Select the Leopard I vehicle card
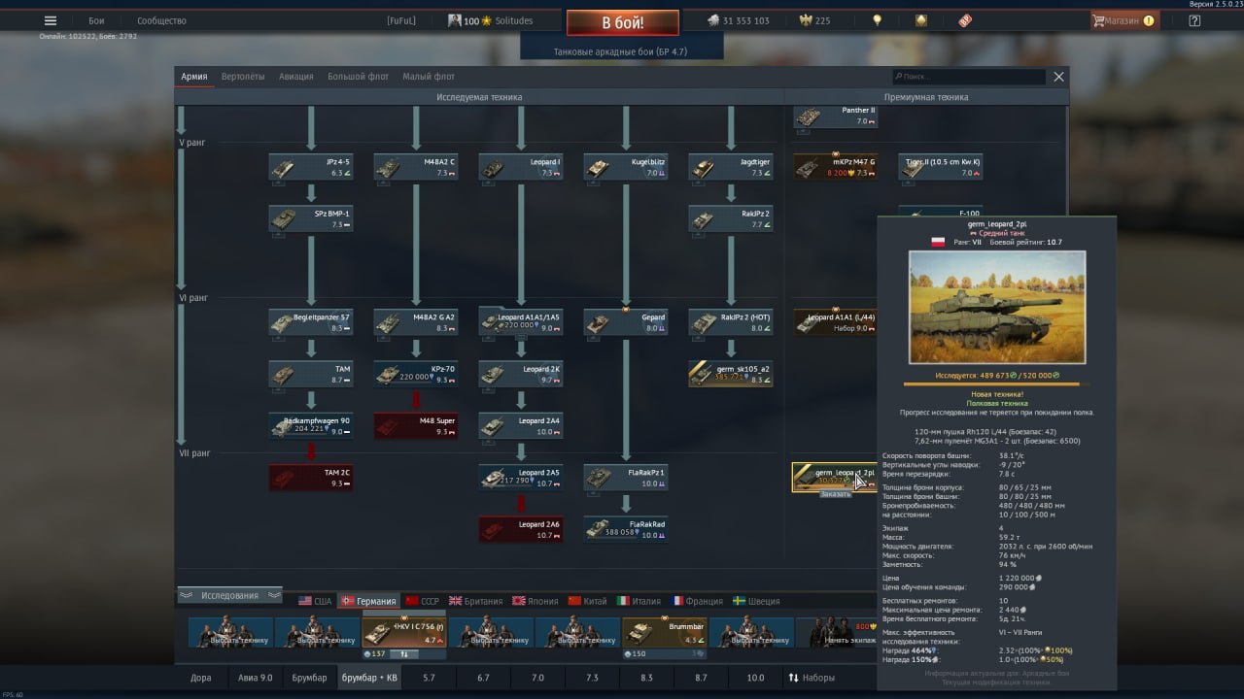Viewport: 1244px width, 699px height. click(521, 167)
